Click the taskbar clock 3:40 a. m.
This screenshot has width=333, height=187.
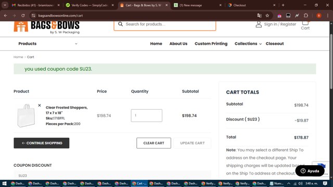coord(312,183)
